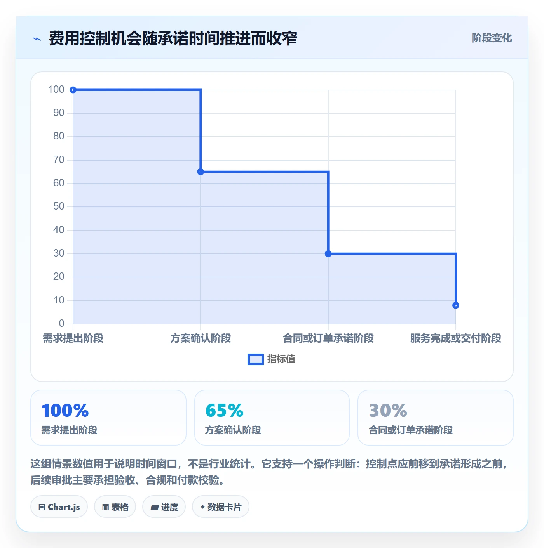Screen dimensions: 544x548
Task: Click the data point at value 65
Action: pos(201,172)
